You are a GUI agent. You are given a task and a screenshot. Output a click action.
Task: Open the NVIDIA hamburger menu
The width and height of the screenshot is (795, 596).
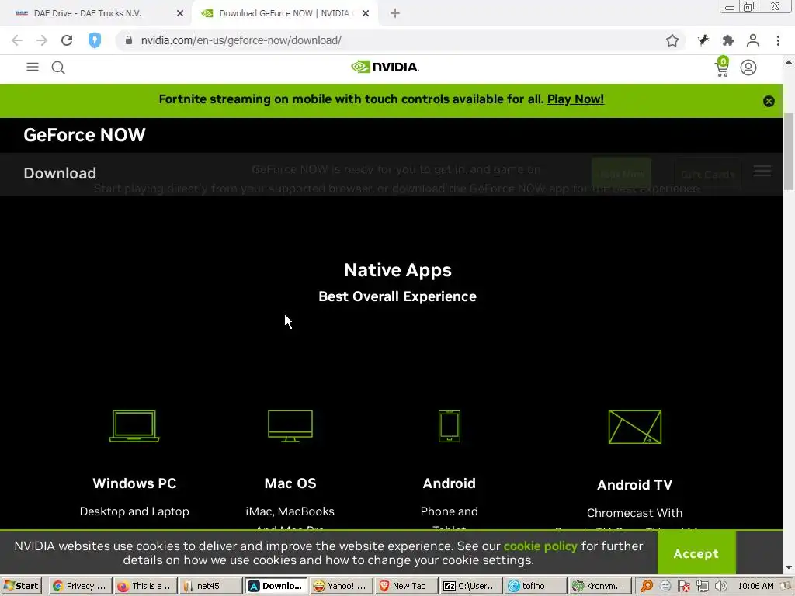click(x=33, y=67)
